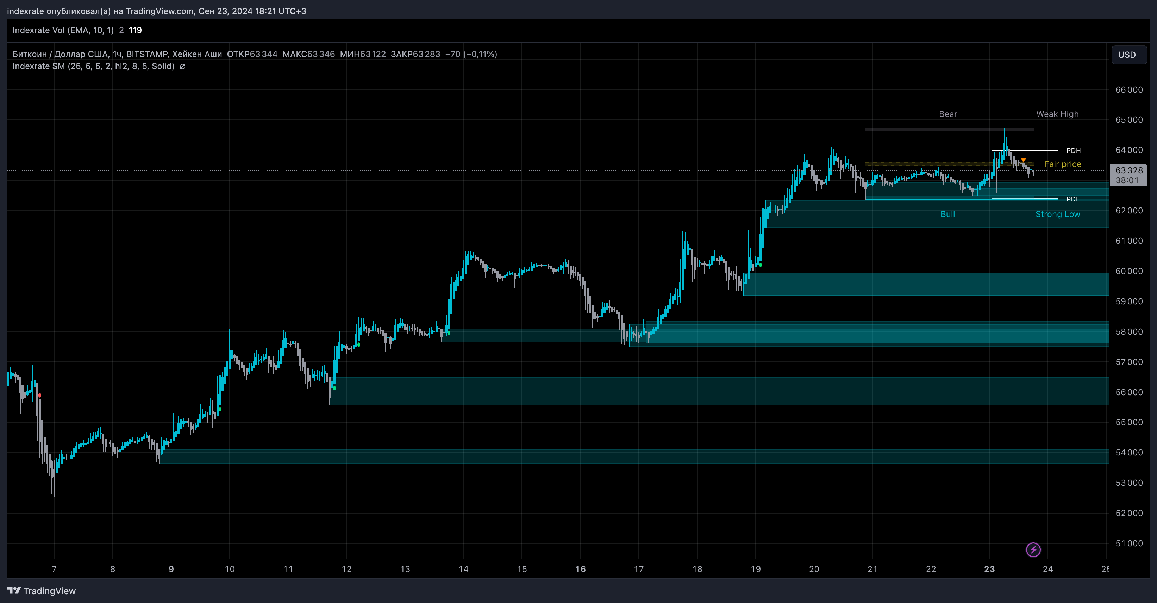
Task: Click the TradingView logo
Action: tap(41, 591)
